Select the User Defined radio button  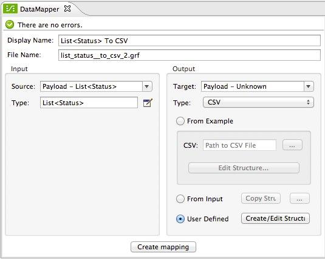pyautogui.click(x=180, y=219)
